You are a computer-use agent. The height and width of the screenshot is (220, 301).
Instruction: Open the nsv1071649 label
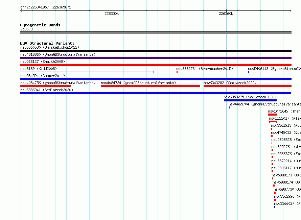click(x=284, y=111)
